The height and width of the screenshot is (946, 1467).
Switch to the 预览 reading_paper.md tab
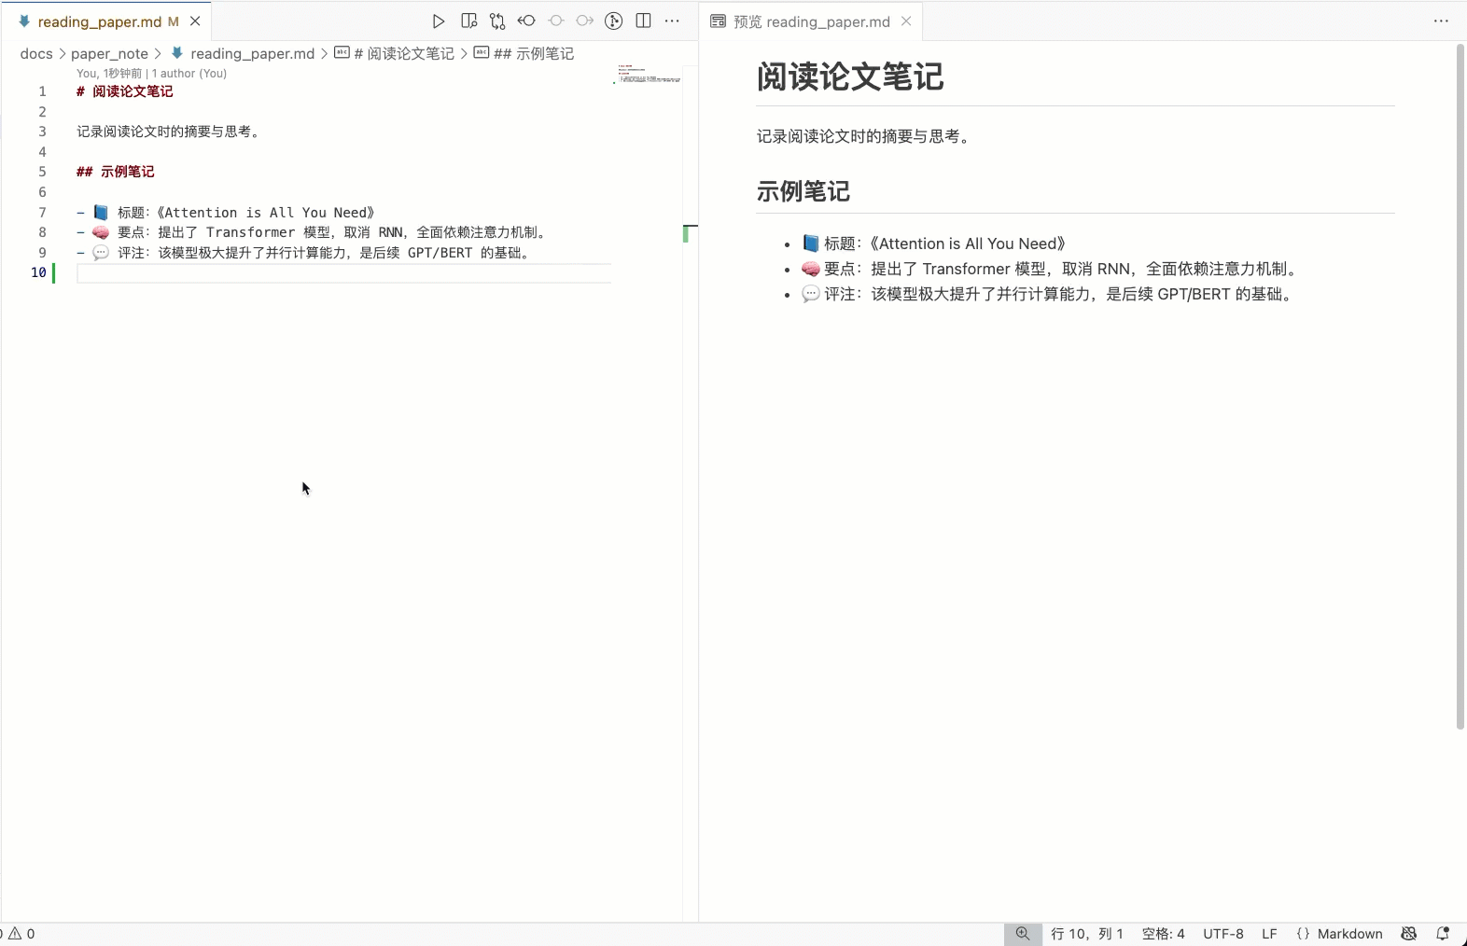[x=811, y=21]
